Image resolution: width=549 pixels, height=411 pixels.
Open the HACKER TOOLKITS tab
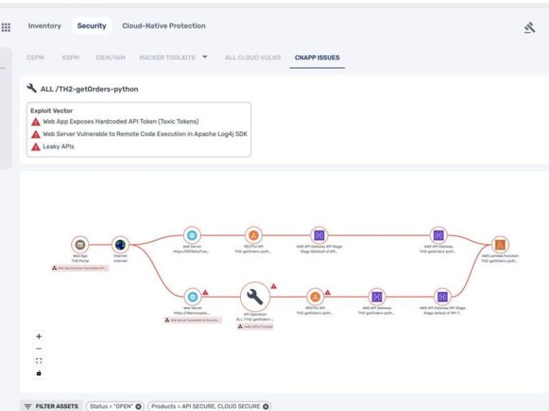coord(167,58)
